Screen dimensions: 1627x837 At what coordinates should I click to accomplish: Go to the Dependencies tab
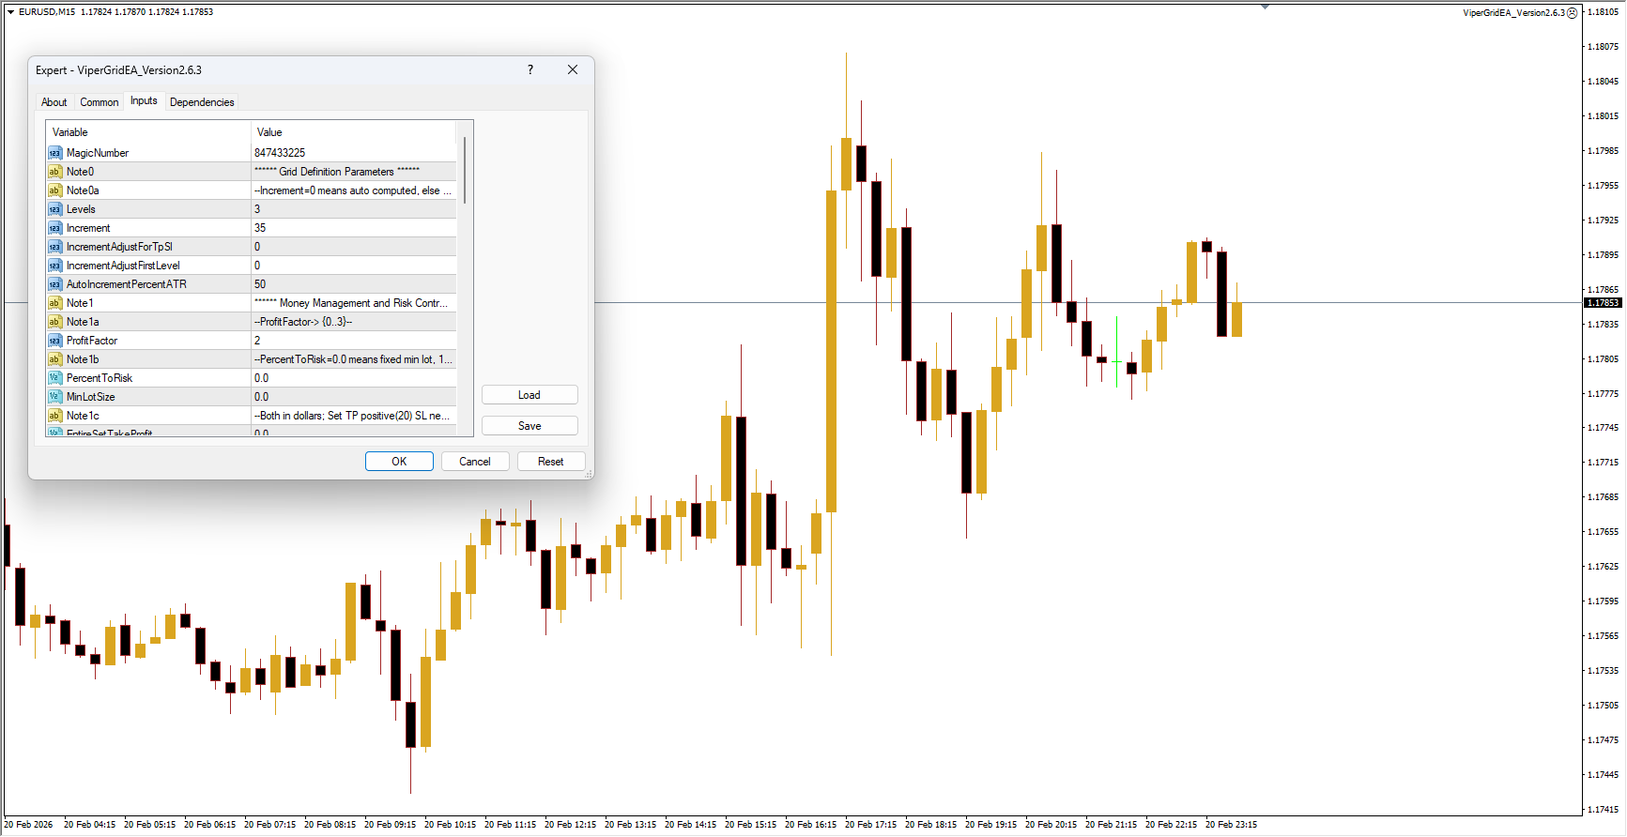[x=202, y=102]
